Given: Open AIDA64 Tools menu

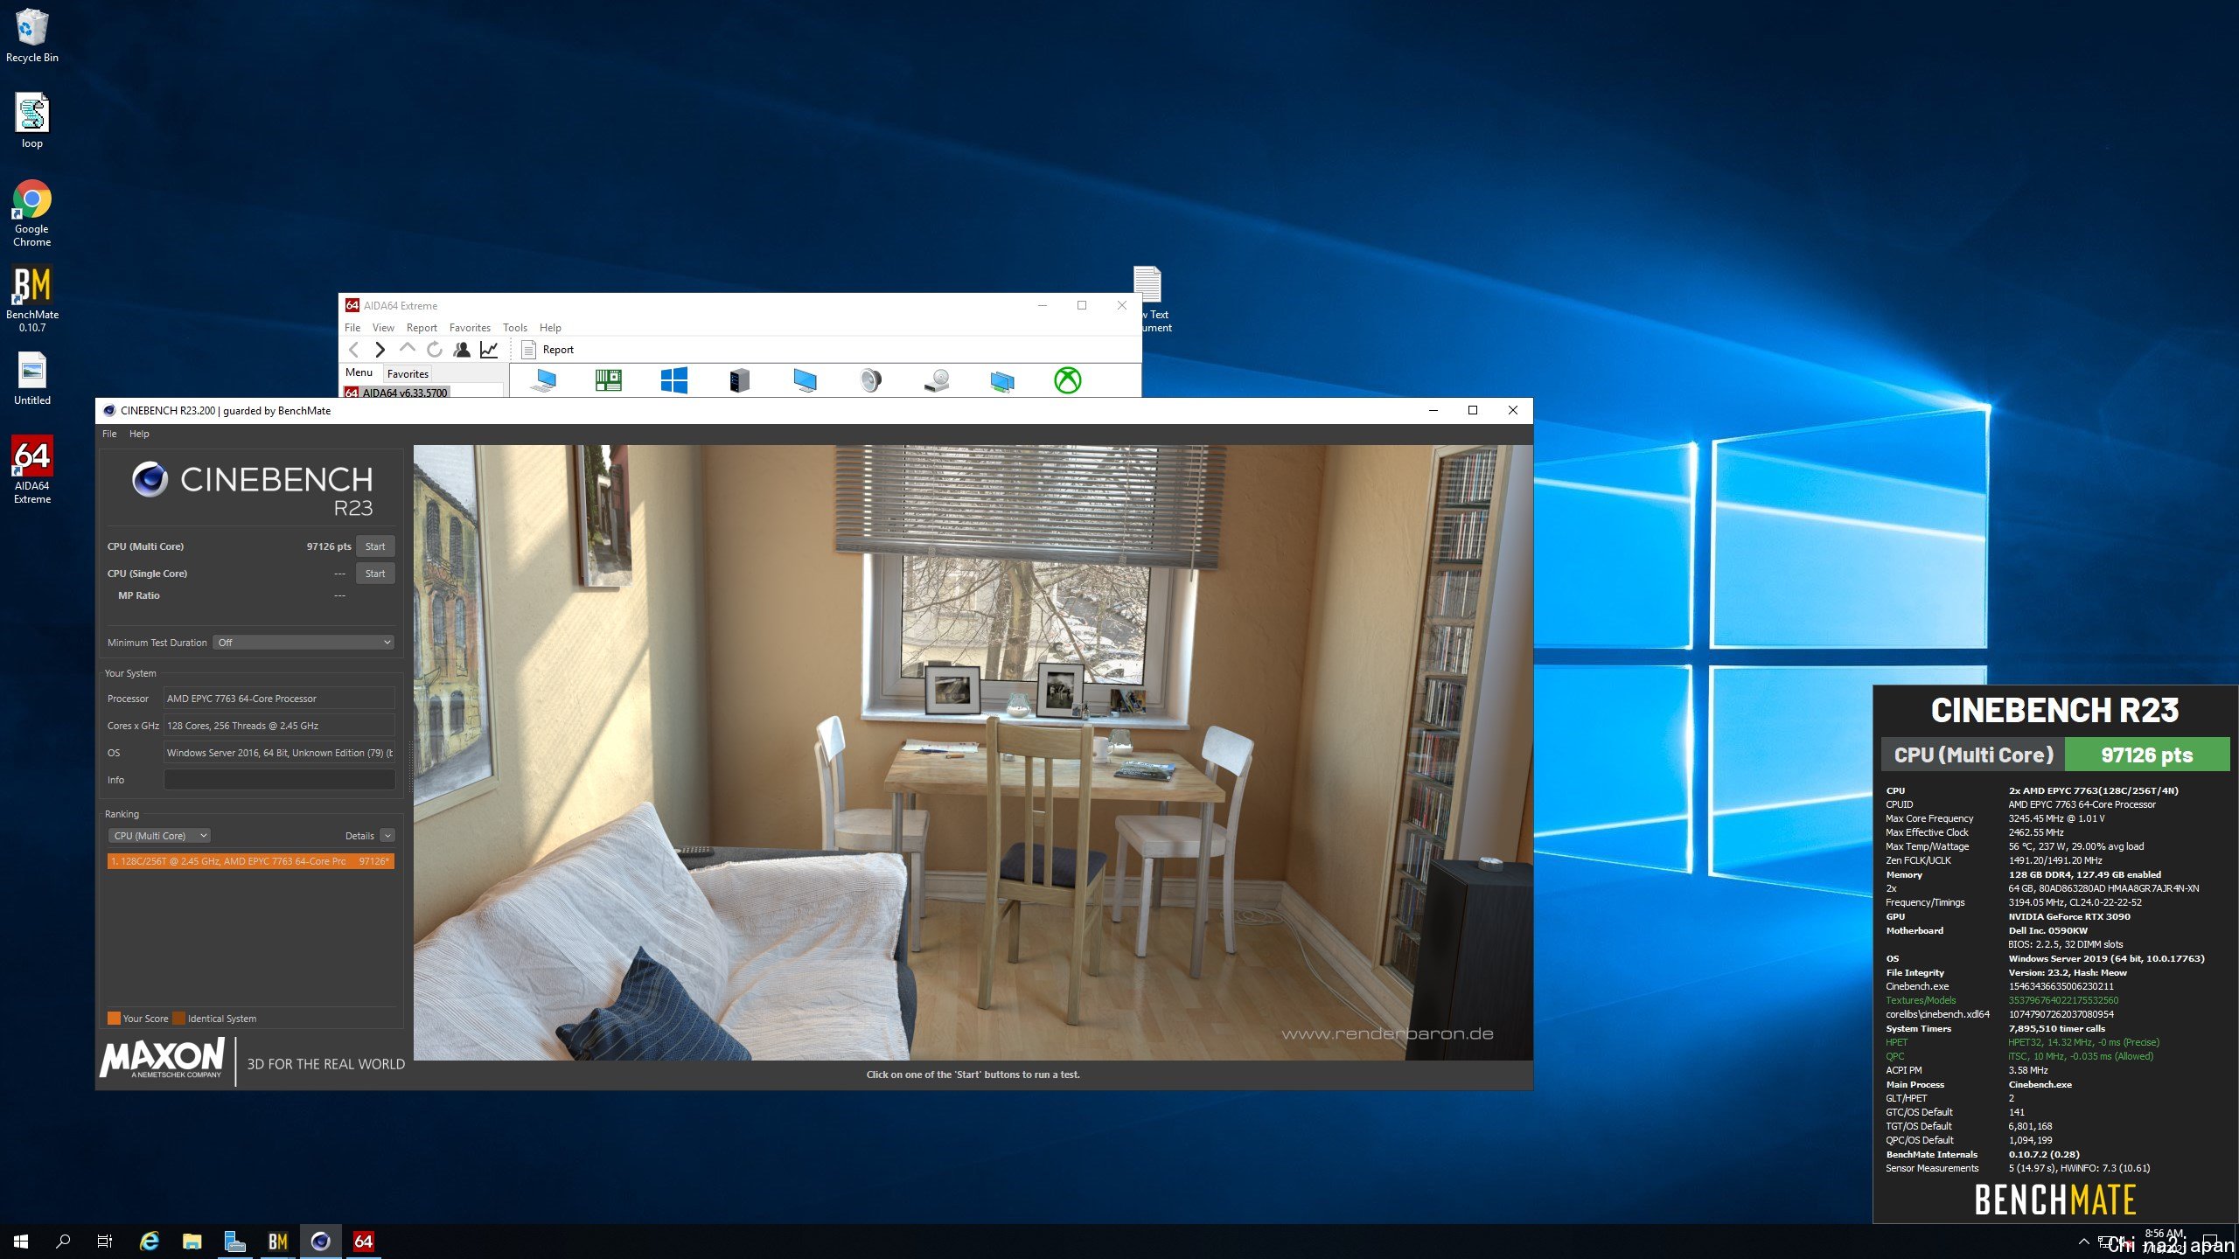Looking at the screenshot, I should (x=515, y=328).
